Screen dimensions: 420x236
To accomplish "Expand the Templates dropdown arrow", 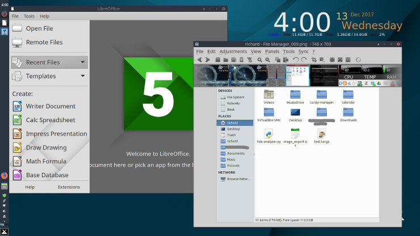I will [x=83, y=76].
